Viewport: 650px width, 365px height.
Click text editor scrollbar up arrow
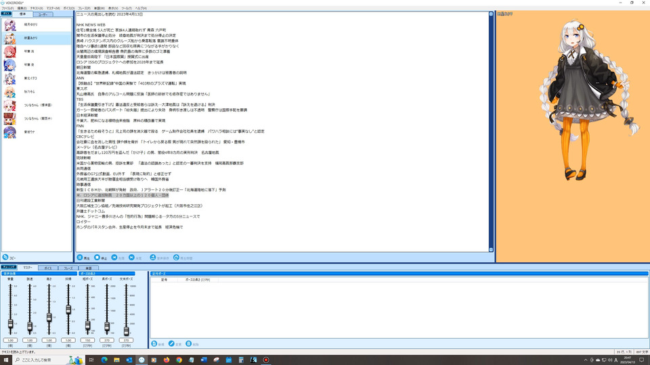(x=492, y=14)
